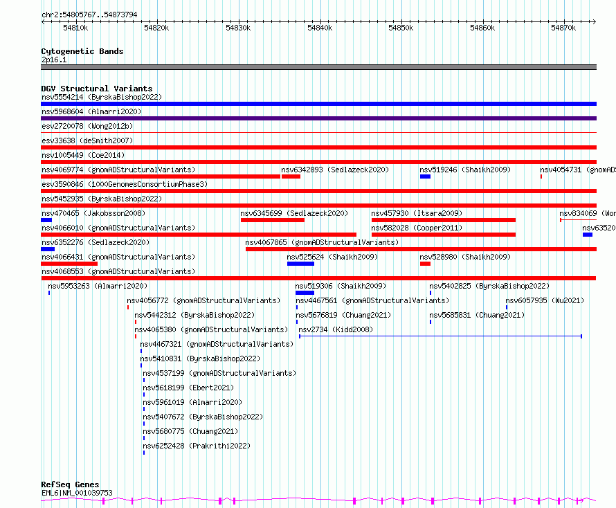616x508 pixels.
Task: Select nsv4537199 gnomAD variant label
Action: pos(219,373)
